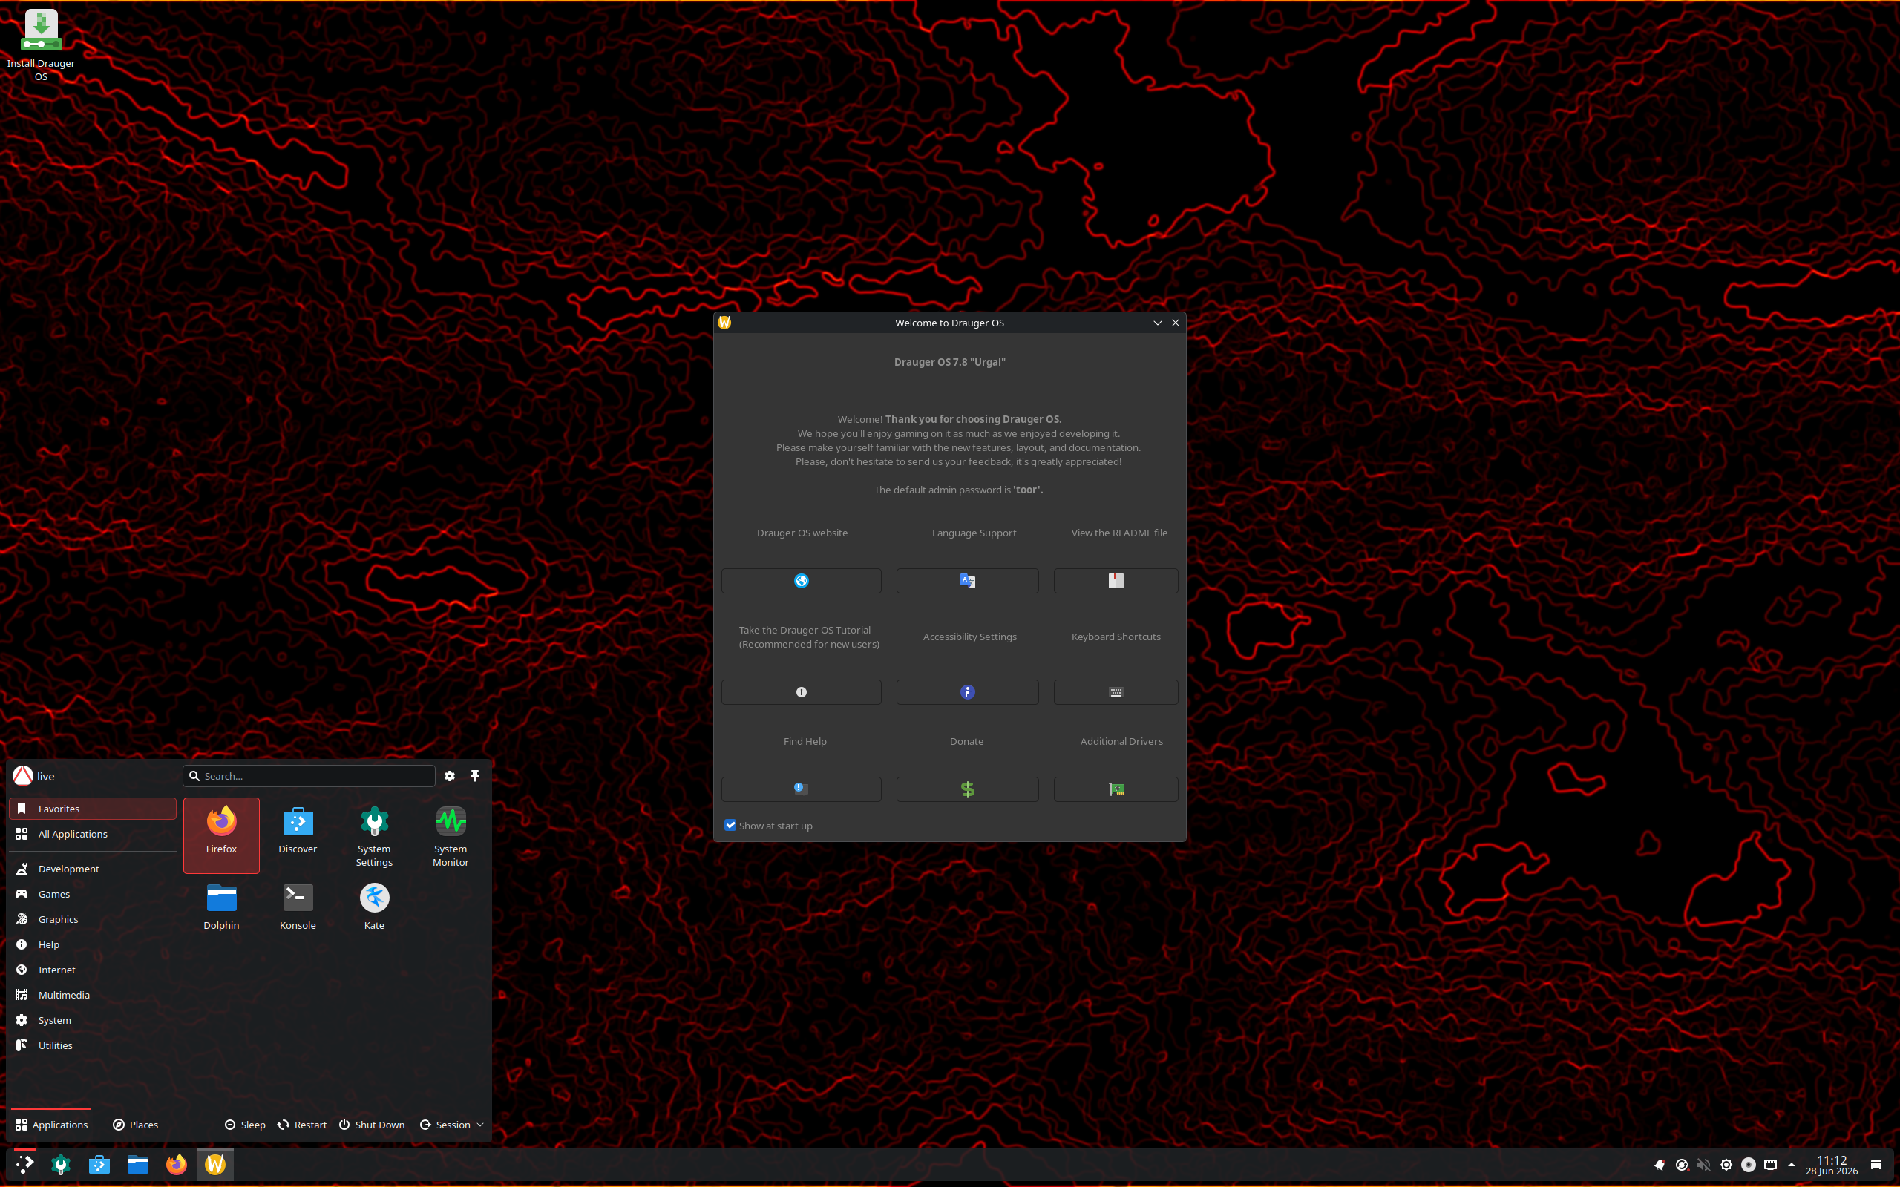Launch Konsole from Favorites grid

tap(298, 907)
